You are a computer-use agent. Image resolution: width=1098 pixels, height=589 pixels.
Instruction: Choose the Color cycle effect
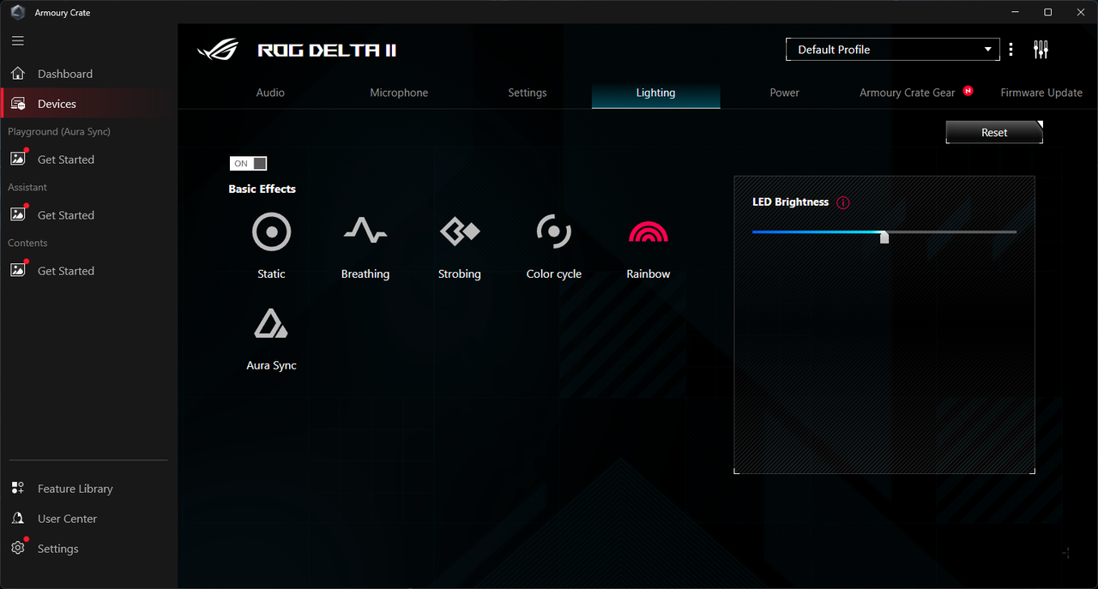tap(554, 246)
